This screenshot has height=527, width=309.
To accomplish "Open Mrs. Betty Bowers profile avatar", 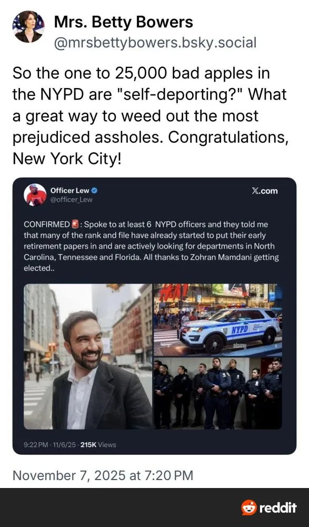I will click(28, 26).
